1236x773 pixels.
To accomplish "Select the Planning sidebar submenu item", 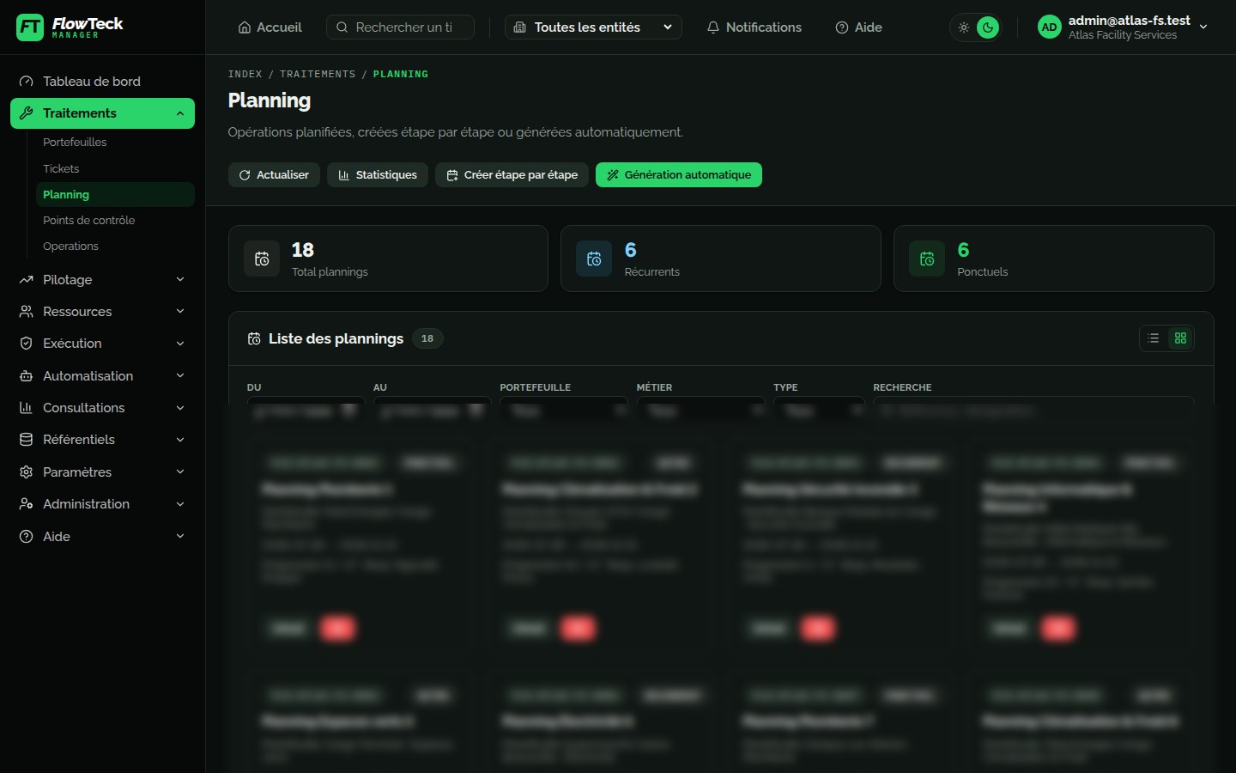I will pyautogui.click(x=115, y=195).
